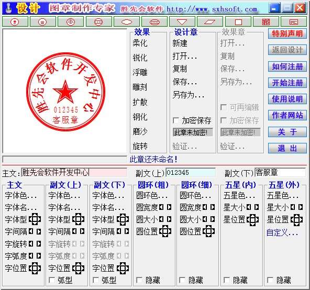Choose 另存为... under 设计章
This screenshot has width=310, height=290.
188,95
